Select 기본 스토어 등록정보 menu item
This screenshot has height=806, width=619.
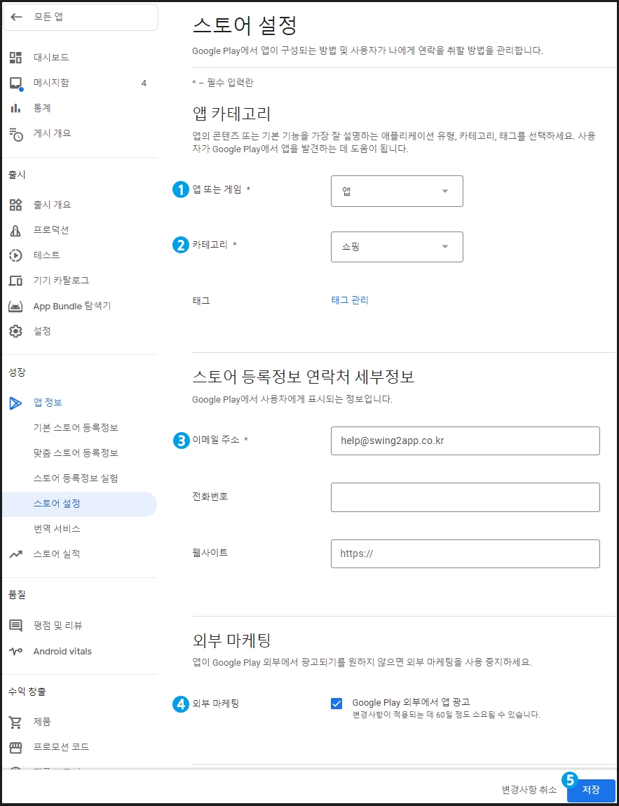point(76,428)
